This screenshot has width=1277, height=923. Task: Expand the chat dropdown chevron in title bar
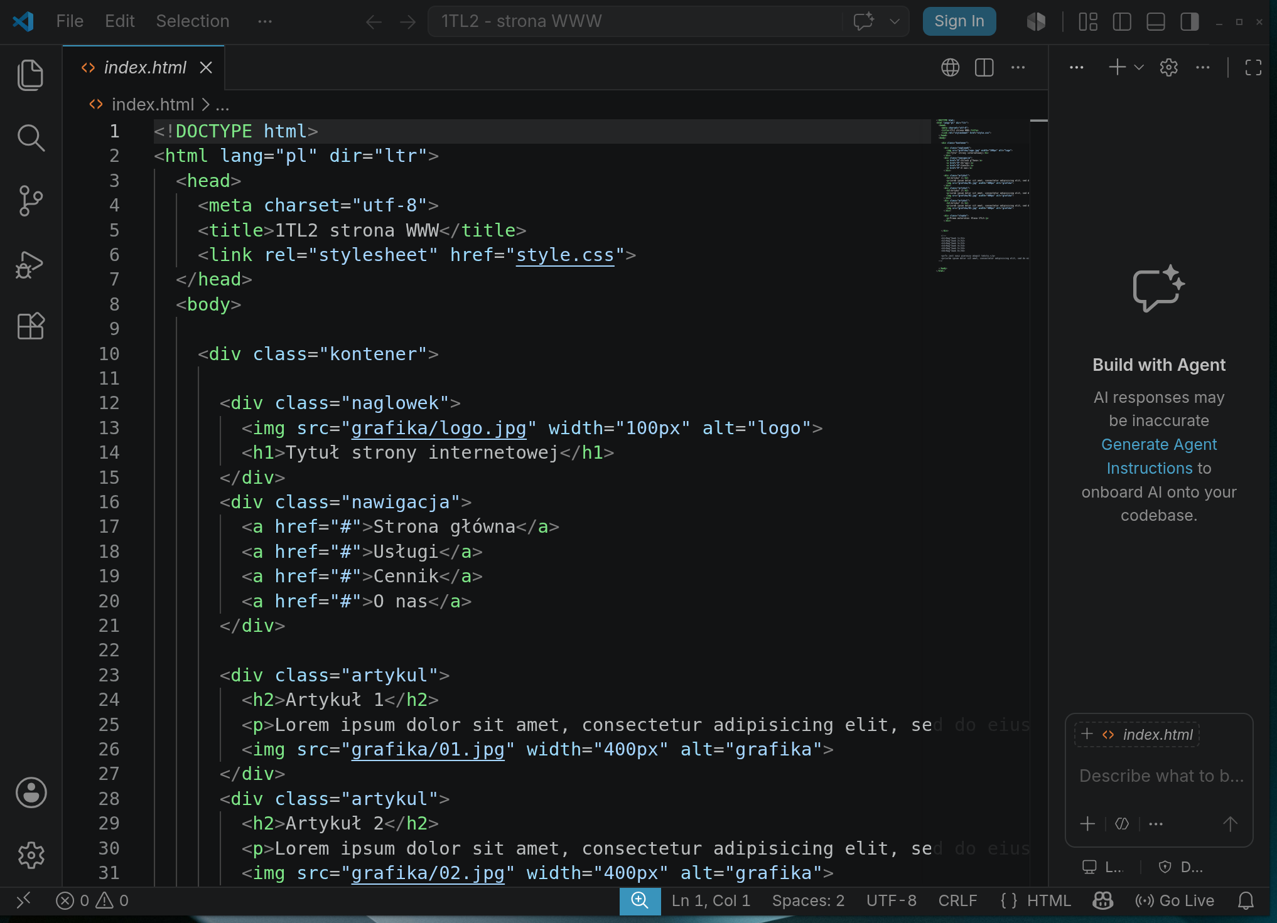(895, 21)
